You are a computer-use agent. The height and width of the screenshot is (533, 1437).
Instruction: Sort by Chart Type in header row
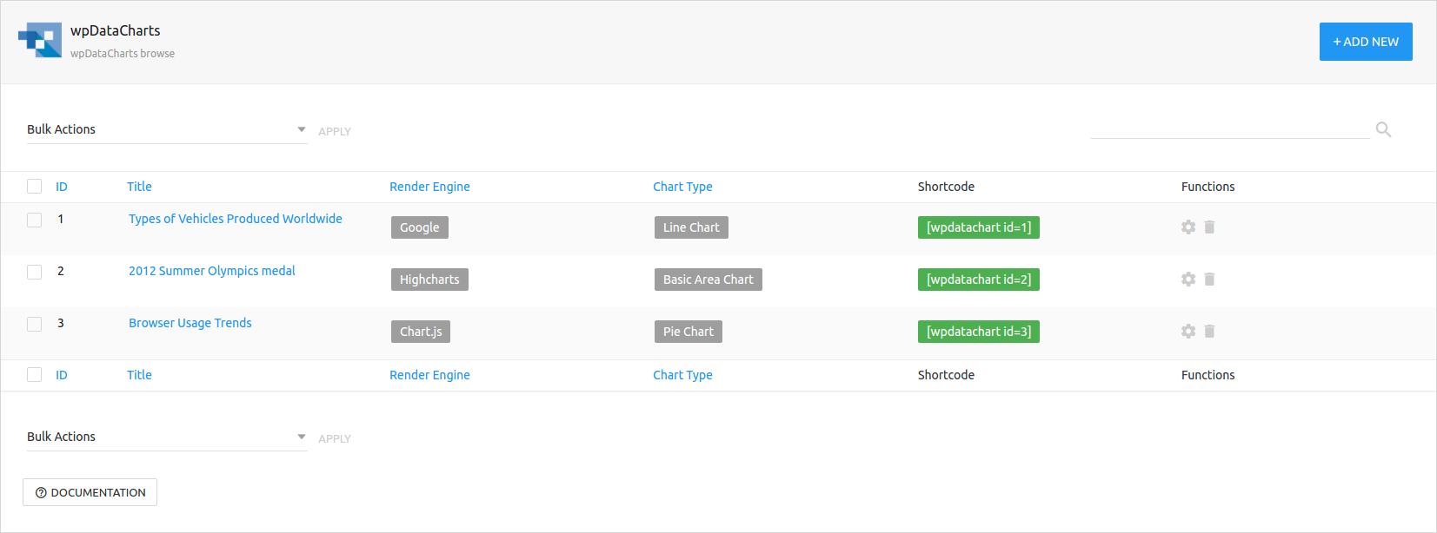(682, 187)
